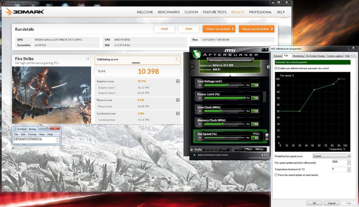Select Afterburner profile slot 3
359x207 pixels.
click(x=212, y=149)
